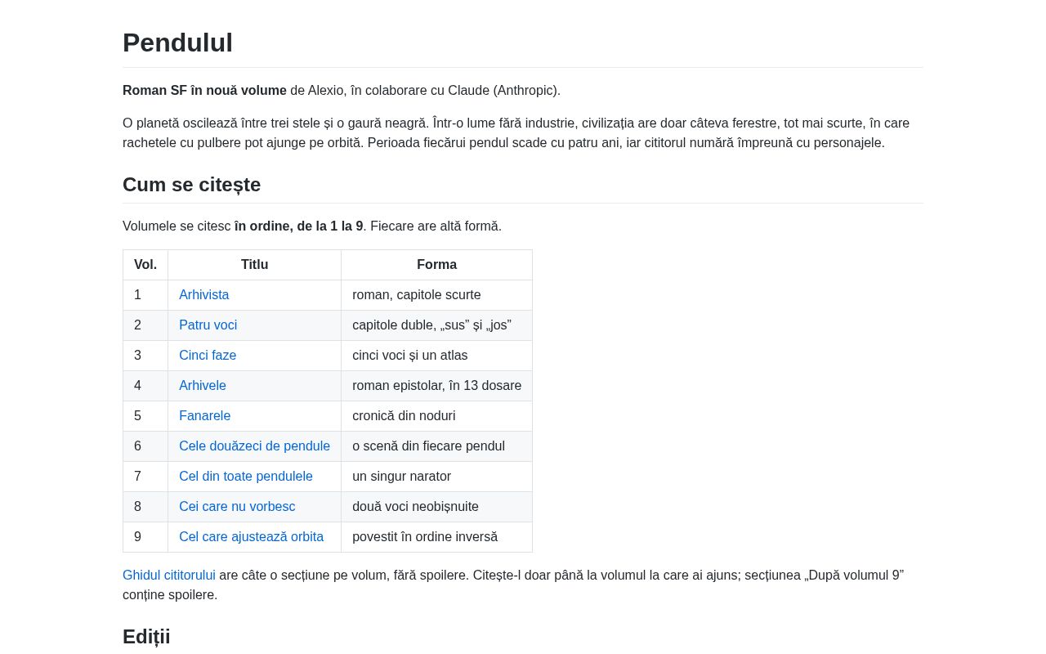Viewport: 1046px width, 654px height.
Task: Select cell 'povestit în ordine inversă'
Action: (x=437, y=537)
